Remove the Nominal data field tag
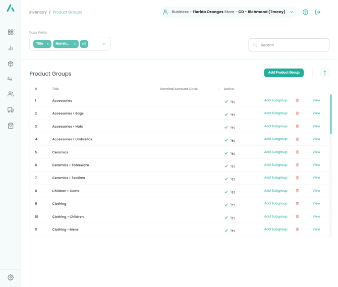 75,44
